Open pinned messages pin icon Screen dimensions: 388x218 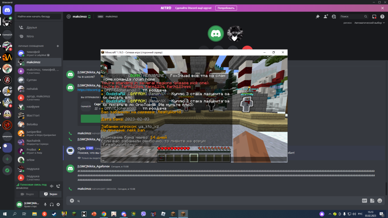(317, 17)
